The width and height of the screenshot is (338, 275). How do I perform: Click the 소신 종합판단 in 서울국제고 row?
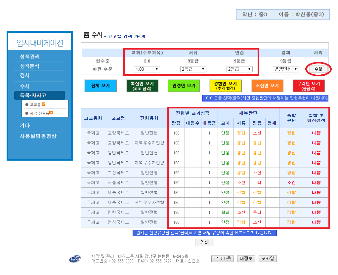[x=291, y=182]
